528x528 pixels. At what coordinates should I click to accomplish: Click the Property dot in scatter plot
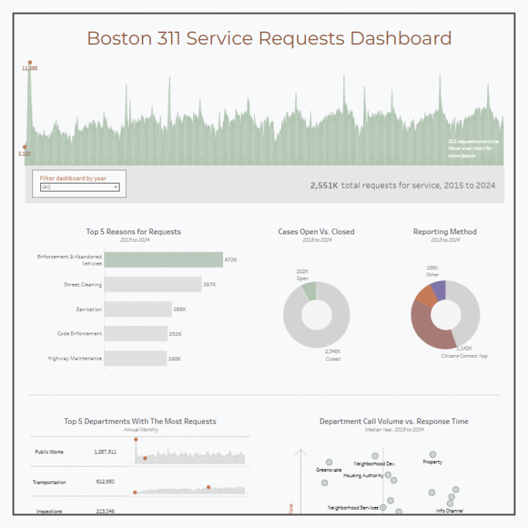click(433, 454)
